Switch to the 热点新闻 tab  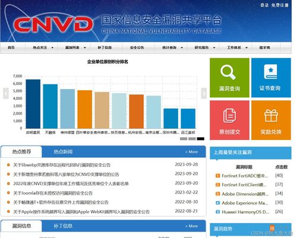point(63,152)
